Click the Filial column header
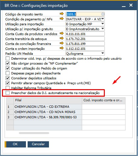 click(x=48, y=101)
